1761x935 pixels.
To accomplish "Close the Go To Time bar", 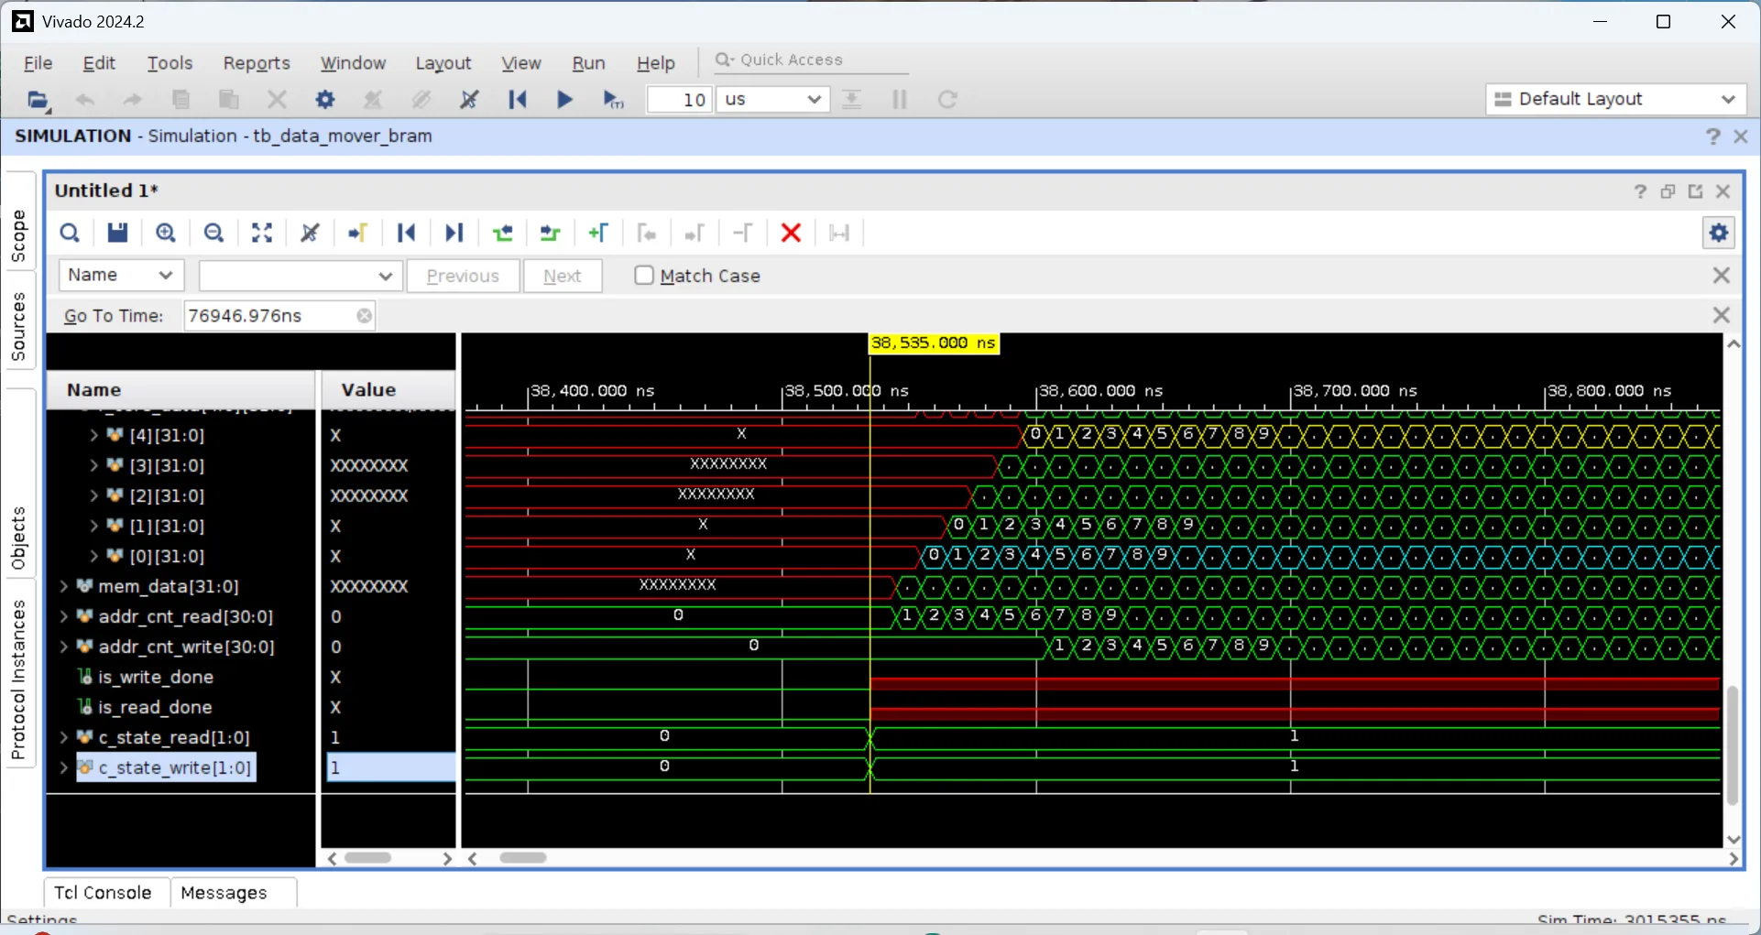I will pos(1722,316).
